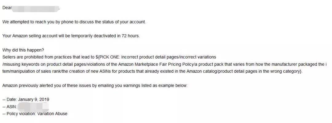
Task: Click the '${PICK ONE:' placeholder text
Action: tap(108, 57)
